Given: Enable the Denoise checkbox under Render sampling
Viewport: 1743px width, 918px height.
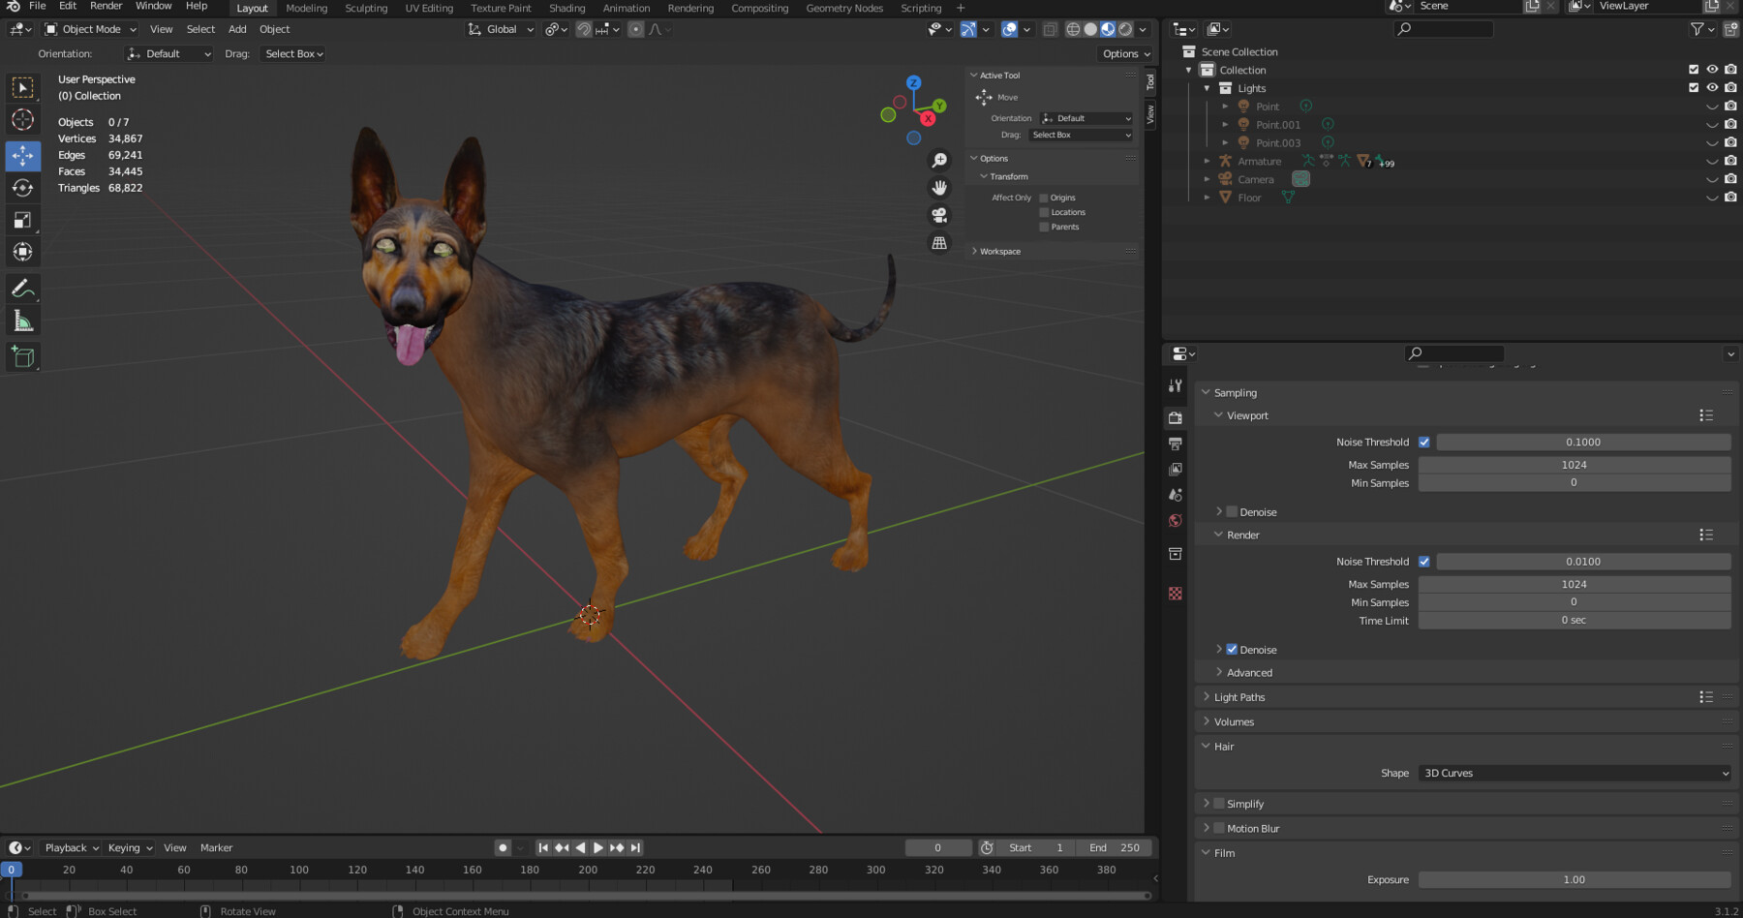Looking at the screenshot, I should point(1232,649).
